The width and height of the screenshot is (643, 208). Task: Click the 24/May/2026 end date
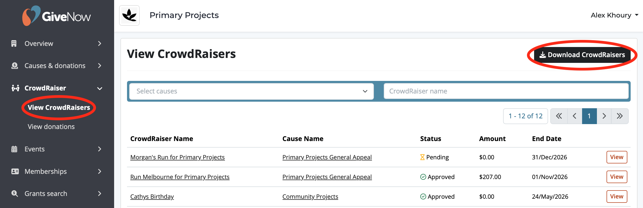(550, 197)
